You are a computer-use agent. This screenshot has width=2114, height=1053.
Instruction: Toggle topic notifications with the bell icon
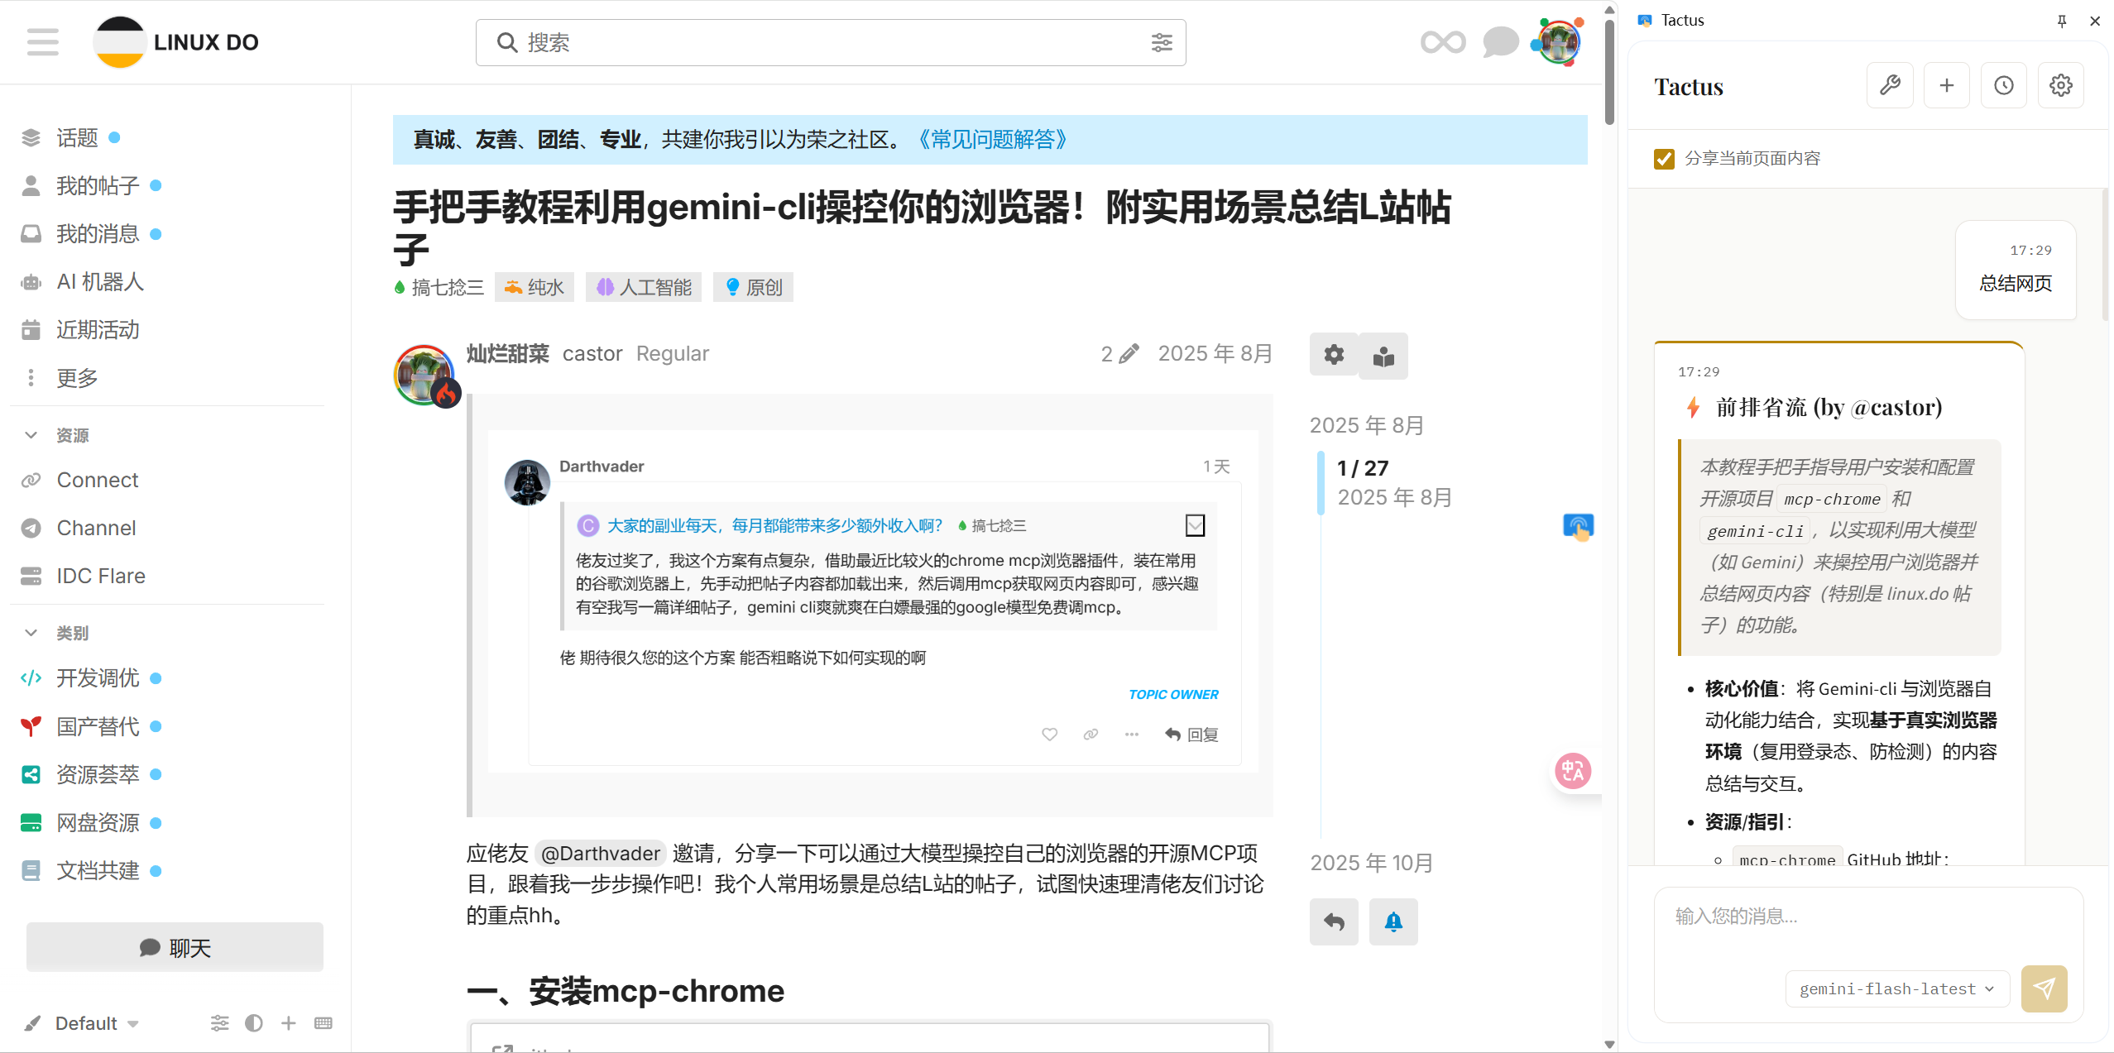pos(1393,921)
